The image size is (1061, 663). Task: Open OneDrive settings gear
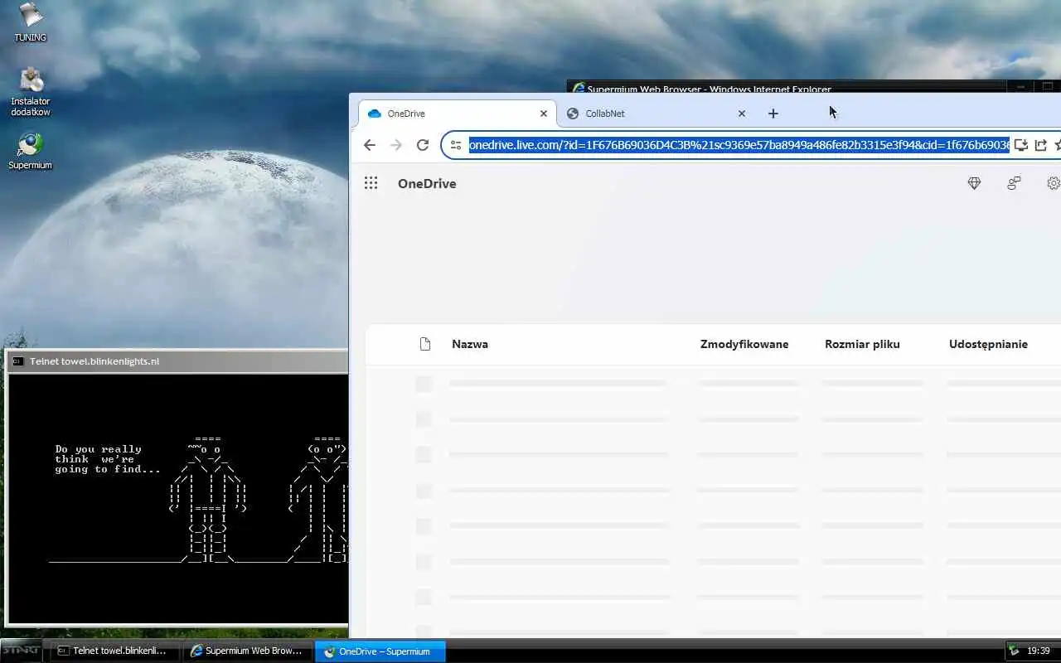click(1054, 183)
